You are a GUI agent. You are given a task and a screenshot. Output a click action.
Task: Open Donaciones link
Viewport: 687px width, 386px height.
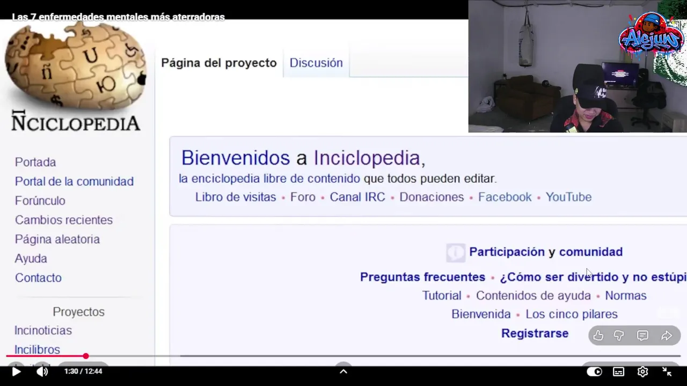[432, 197]
